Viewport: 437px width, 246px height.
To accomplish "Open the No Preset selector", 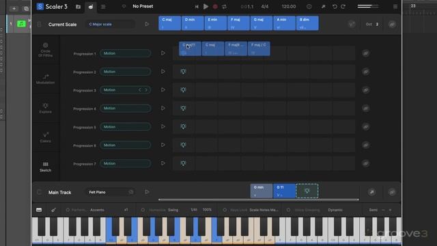I will pos(143,6).
